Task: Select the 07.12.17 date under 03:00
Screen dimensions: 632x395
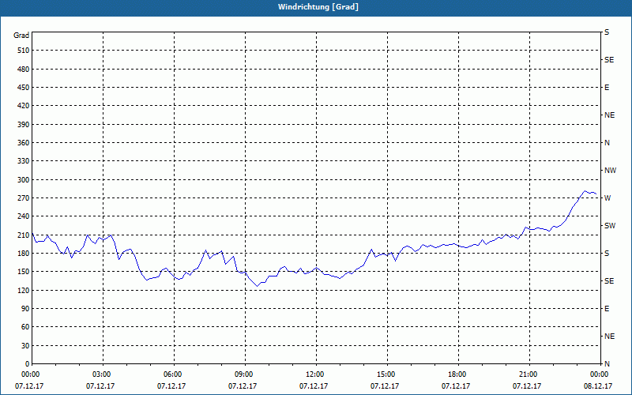Action: (100, 386)
